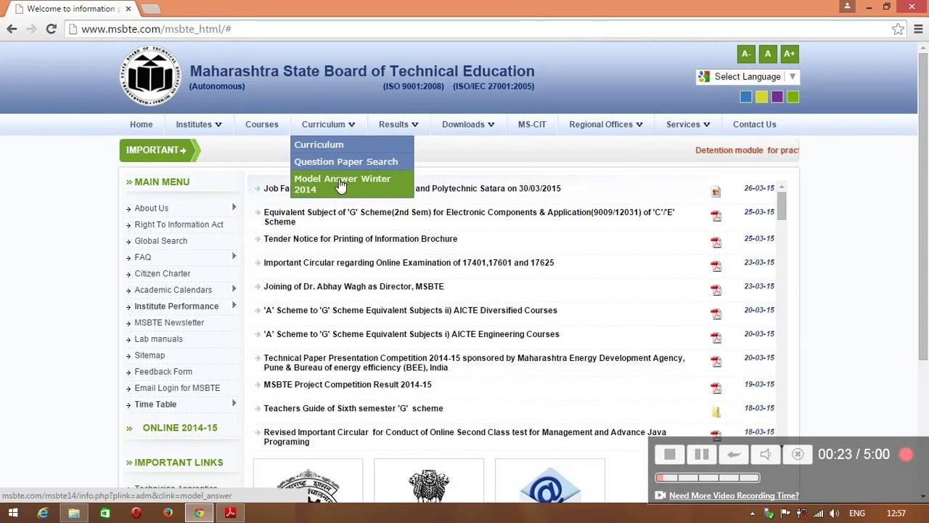Pause the screen recording
This screenshot has height=523, width=929.
tap(701, 454)
